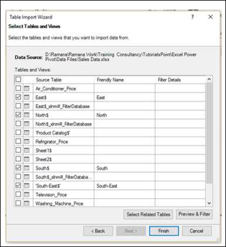The height and width of the screenshot is (247, 226).
Task: Select the 'Product Catalog$' table name
Action: (x=53, y=133)
